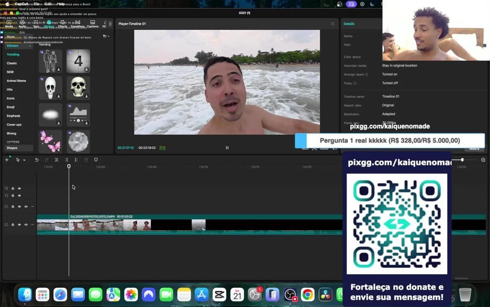This screenshot has height=307, width=490.
Task: Select the NEW sticker category
Action: coord(10,72)
